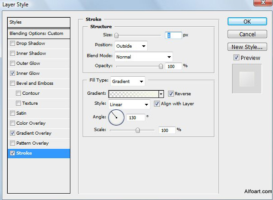This screenshot has width=273, height=200.
Task: Click the Angle dial control
Action: [x=116, y=117]
